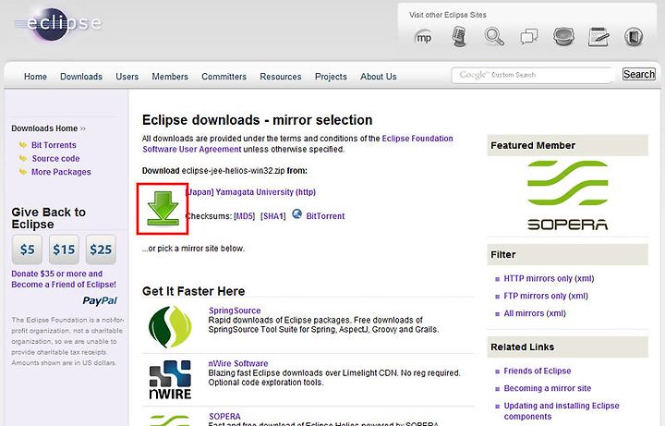The height and width of the screenshot is (426, 665).
Task: Open the Downloads menu
Action: tap(81, 77)
